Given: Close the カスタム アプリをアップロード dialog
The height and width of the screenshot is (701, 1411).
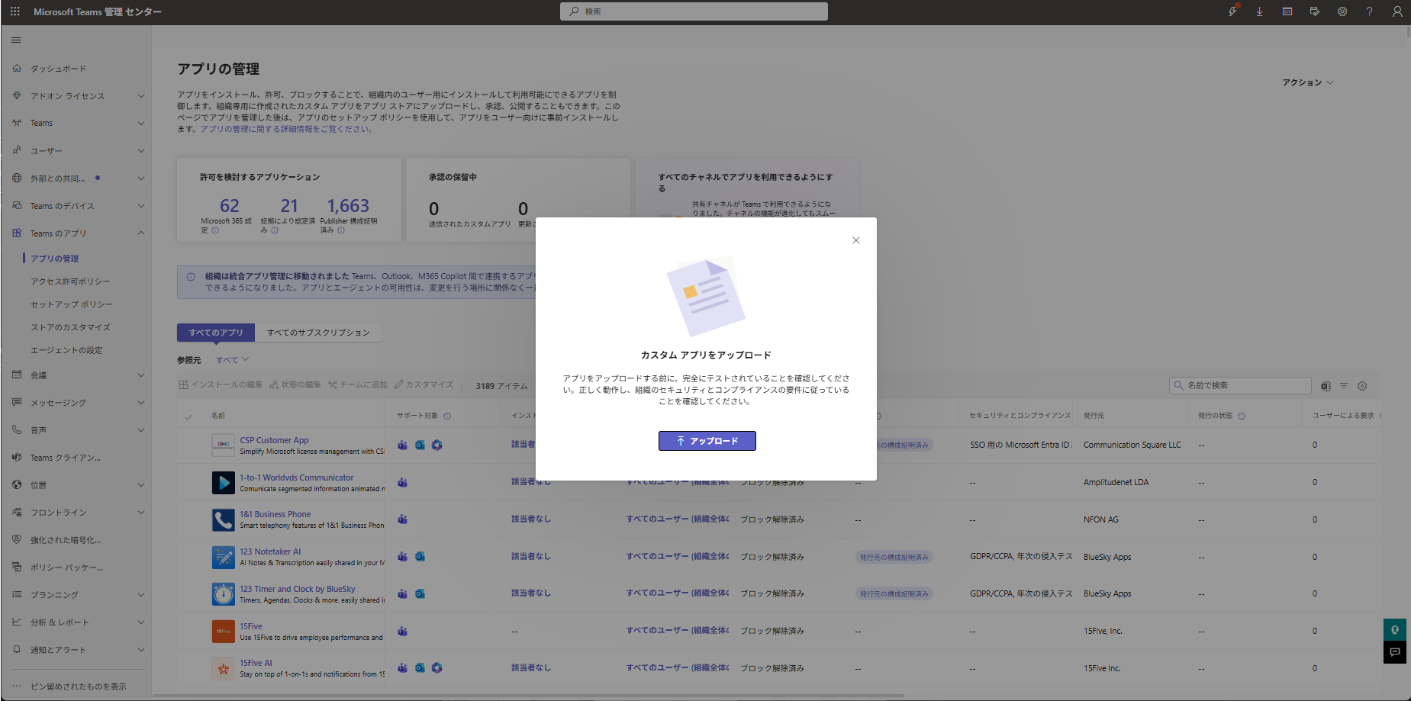Looking at the screenshot, I should (x=856, y=240).
